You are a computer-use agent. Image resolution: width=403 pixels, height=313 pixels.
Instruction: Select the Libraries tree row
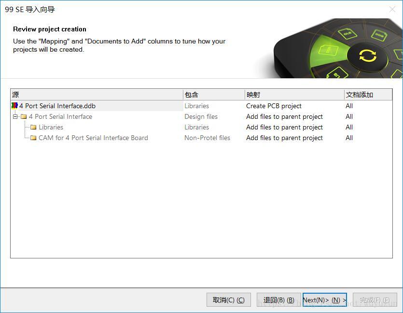click(202, 127)
